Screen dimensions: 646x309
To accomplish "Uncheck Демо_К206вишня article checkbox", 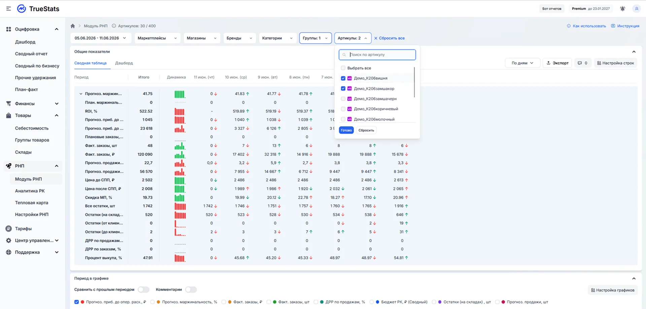I will (343, 78).
